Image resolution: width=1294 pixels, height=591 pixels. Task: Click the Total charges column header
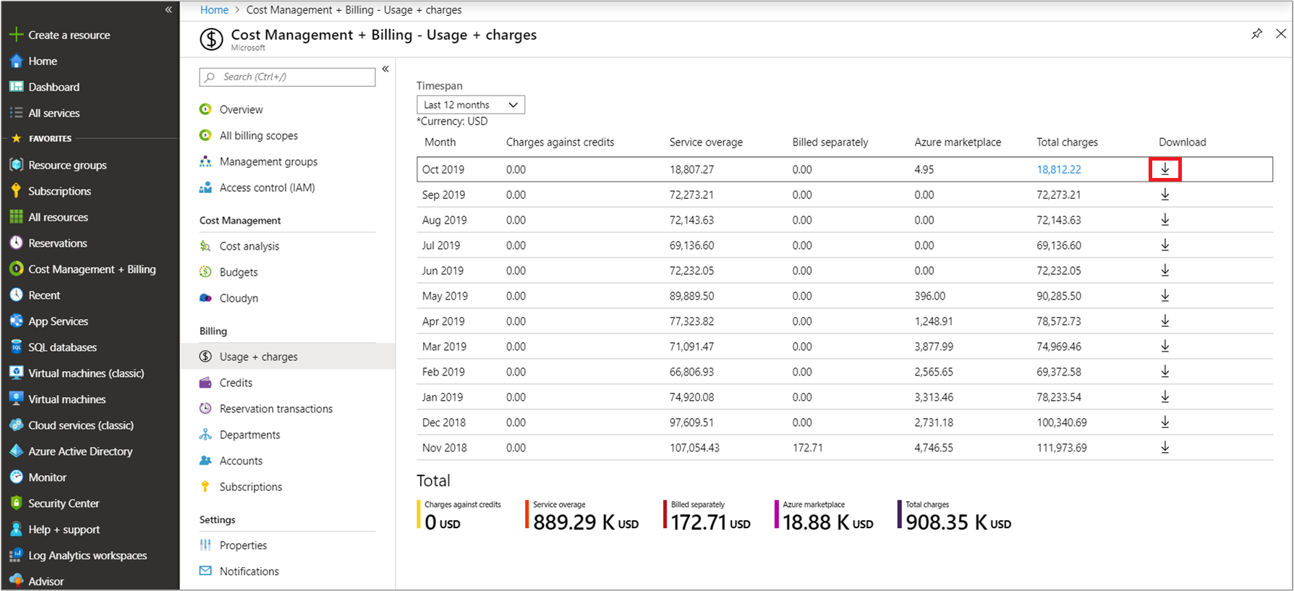coord(1067,142)
